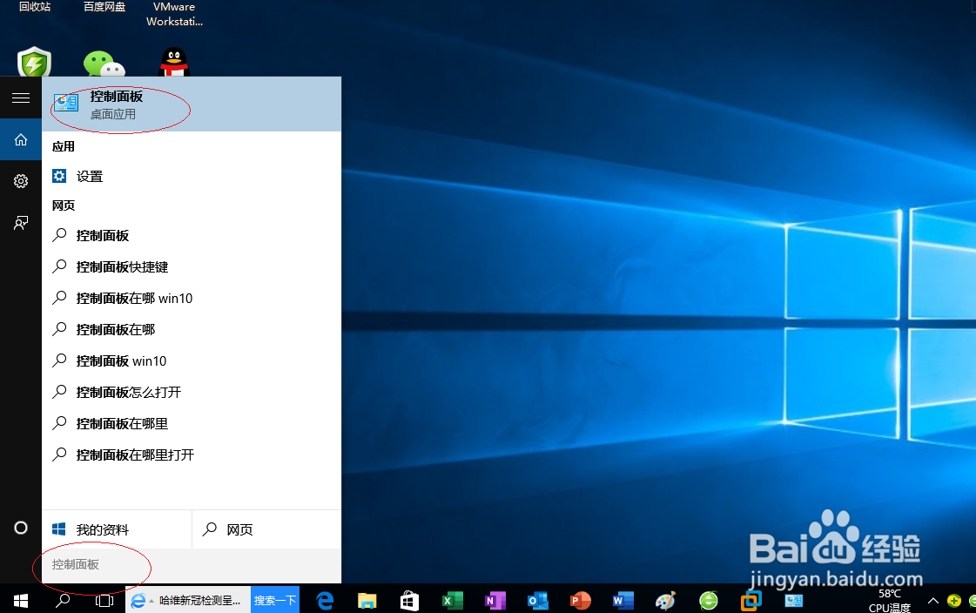Switch to the 网页 filter tab
This screenshot has height=613, width=976.
(x=240, y=529)
